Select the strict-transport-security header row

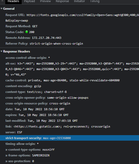(x=70, y=138)
